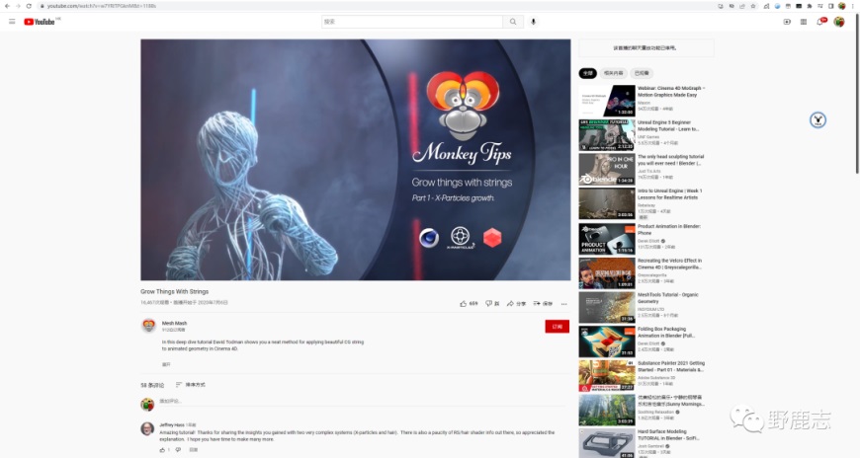The width and height of the screenshot is (860, 458).
Task: Reply to Jeffrey Hass's comment
Action: point(193,450)
